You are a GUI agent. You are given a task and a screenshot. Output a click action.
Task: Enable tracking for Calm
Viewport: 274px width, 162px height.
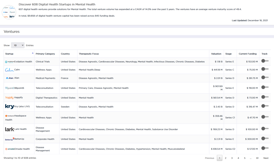[x=265, y=69]
